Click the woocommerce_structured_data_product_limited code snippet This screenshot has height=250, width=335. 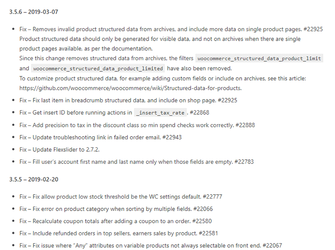pos(98,69)
